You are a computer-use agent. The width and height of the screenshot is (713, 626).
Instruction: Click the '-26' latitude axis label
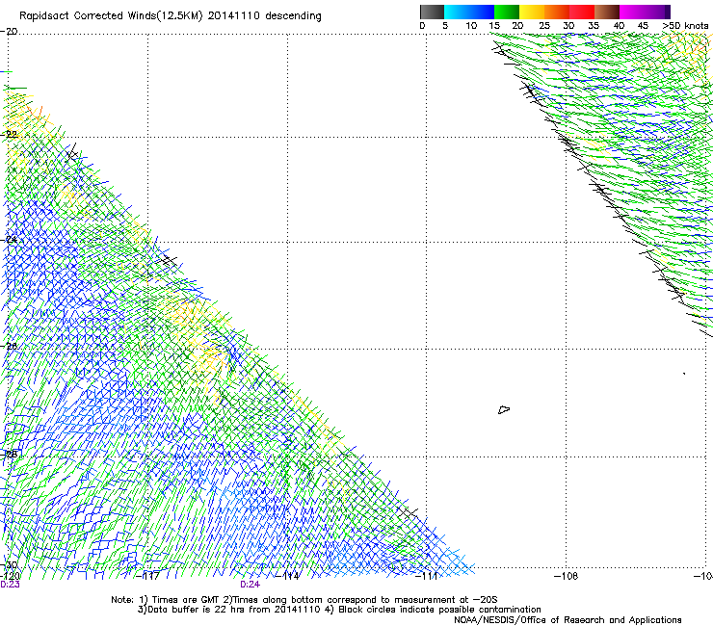[x=9, y=347]
